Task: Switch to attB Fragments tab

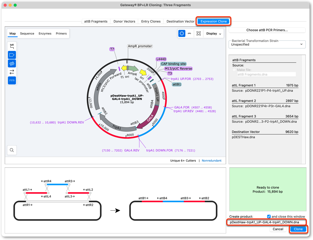Action: (95, 21)
